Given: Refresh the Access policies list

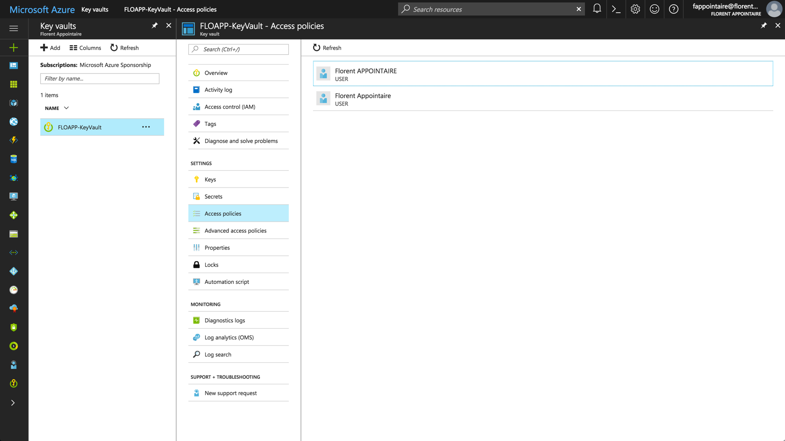Looking at the screenshot, I should [327, 48].
